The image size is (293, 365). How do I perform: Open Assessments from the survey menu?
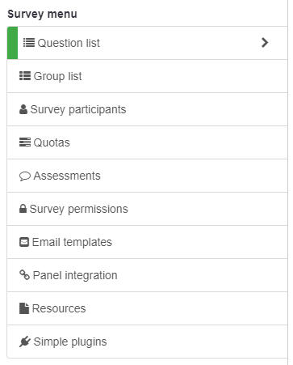(147, 176)
